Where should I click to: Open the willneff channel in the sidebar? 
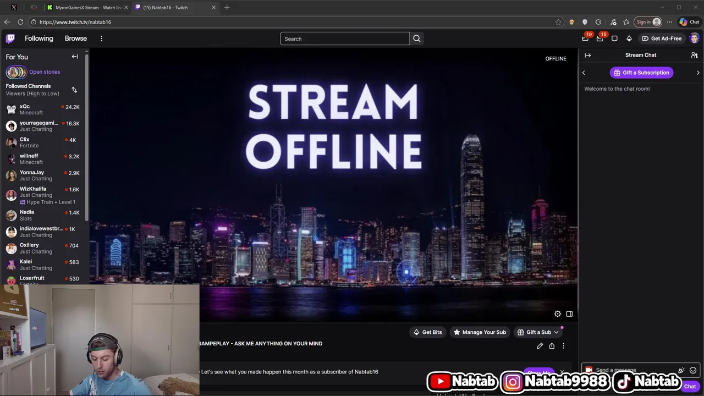[43, 159]
